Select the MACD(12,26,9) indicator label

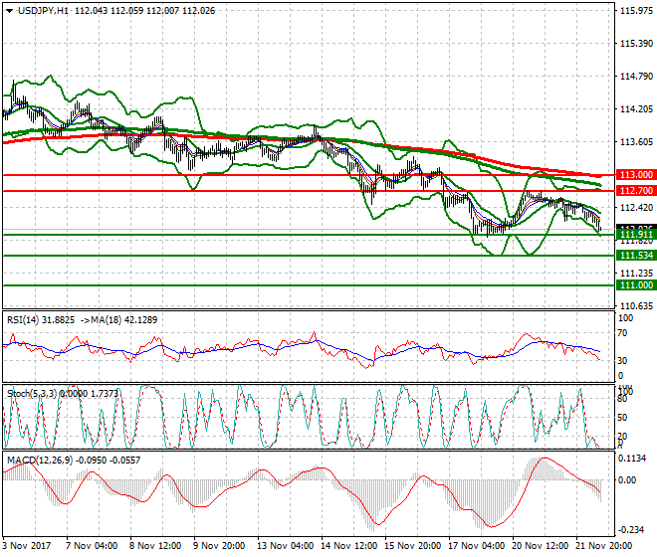tap(40, 461)
